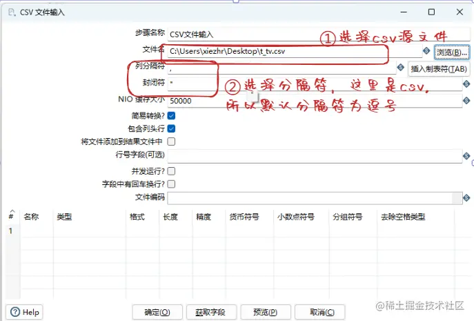474x321 pixels.
Task: Click the variable icon beside the enclosure field
Action: (x=466, y=84)
